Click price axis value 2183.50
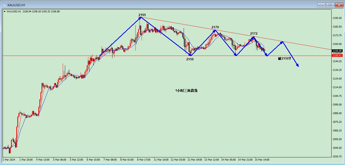The height and width of the screenshot is (165, 345). tap(337, 27)
